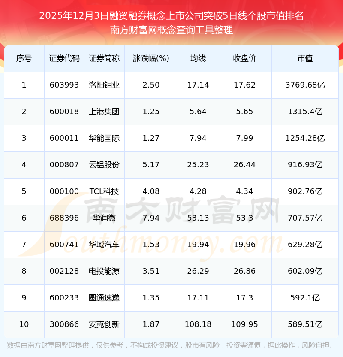Viewport: 343px width, 357px height.
Task: Click closing price 17.3
Action: (244, 298)
